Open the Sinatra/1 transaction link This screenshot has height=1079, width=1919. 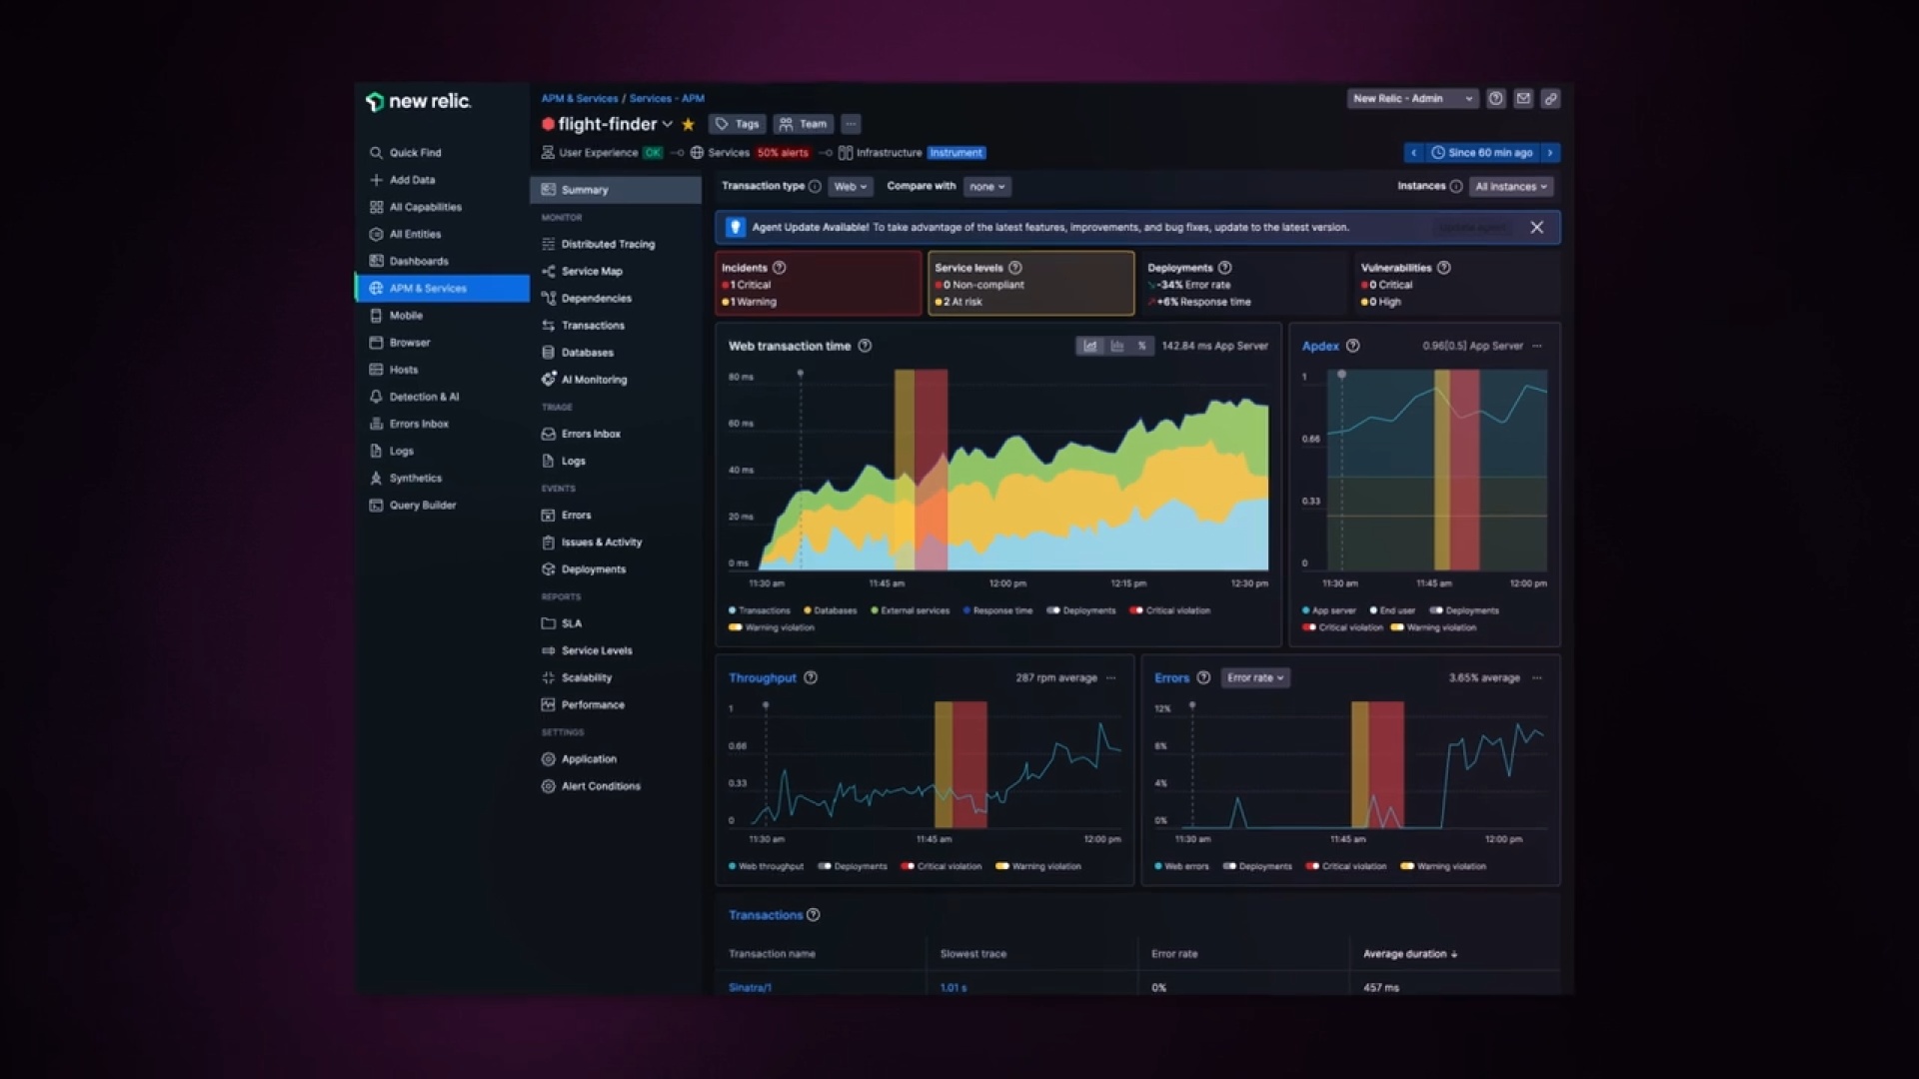[x=750, y=987]
